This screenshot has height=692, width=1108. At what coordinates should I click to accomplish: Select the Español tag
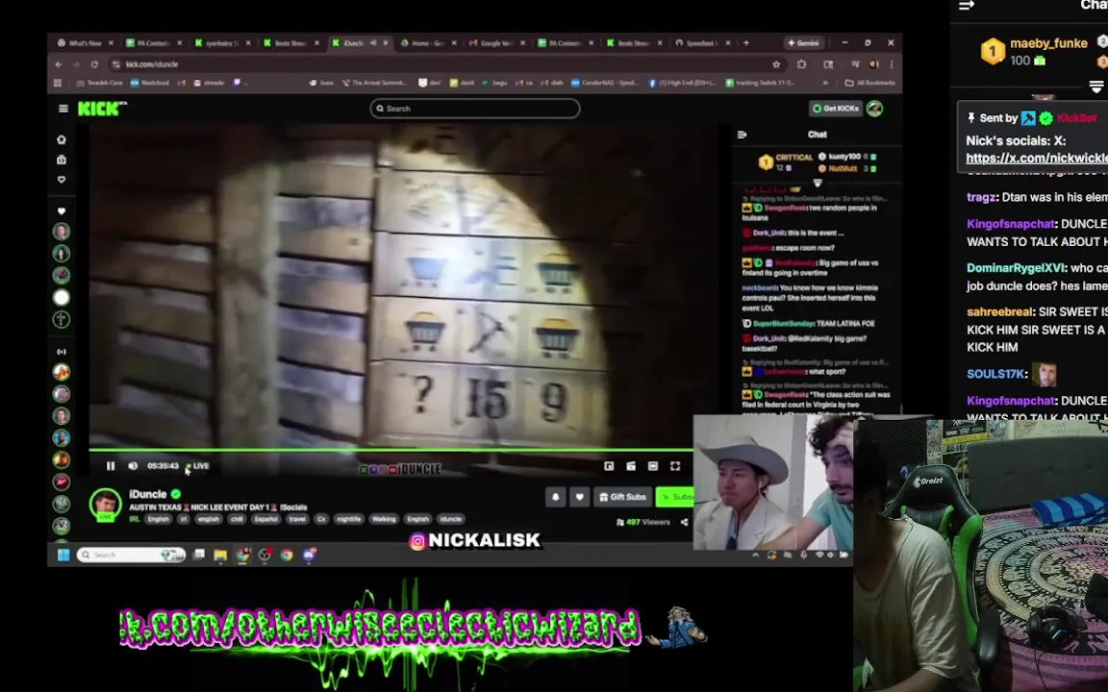coord(266,519)
